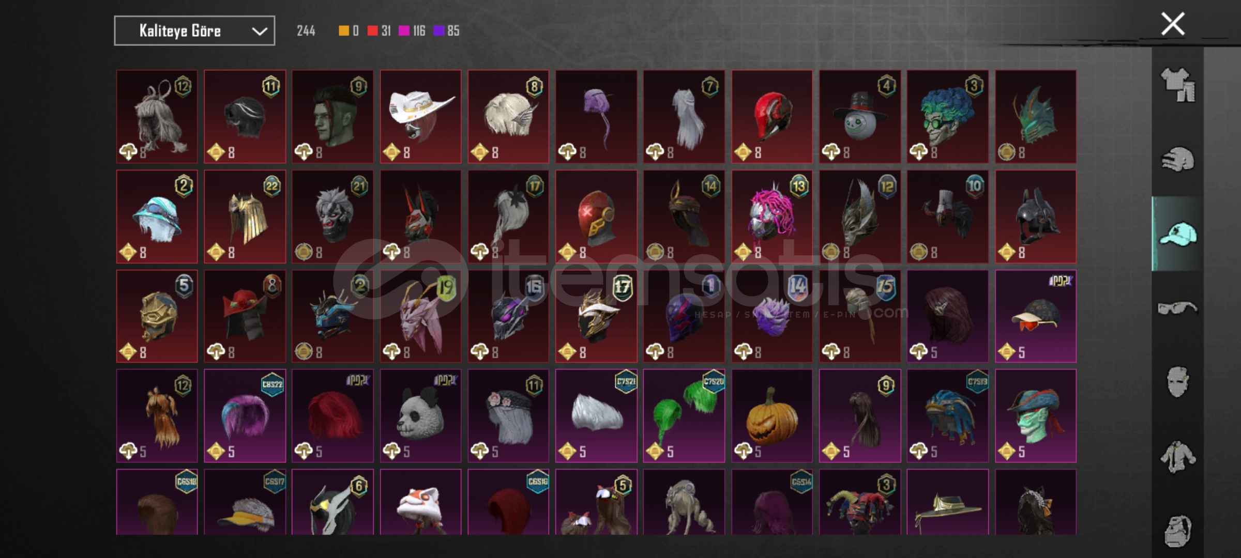
Task: Open the glasses category in sidebar
Action: pyautogui.click(x=1178, y=308)
